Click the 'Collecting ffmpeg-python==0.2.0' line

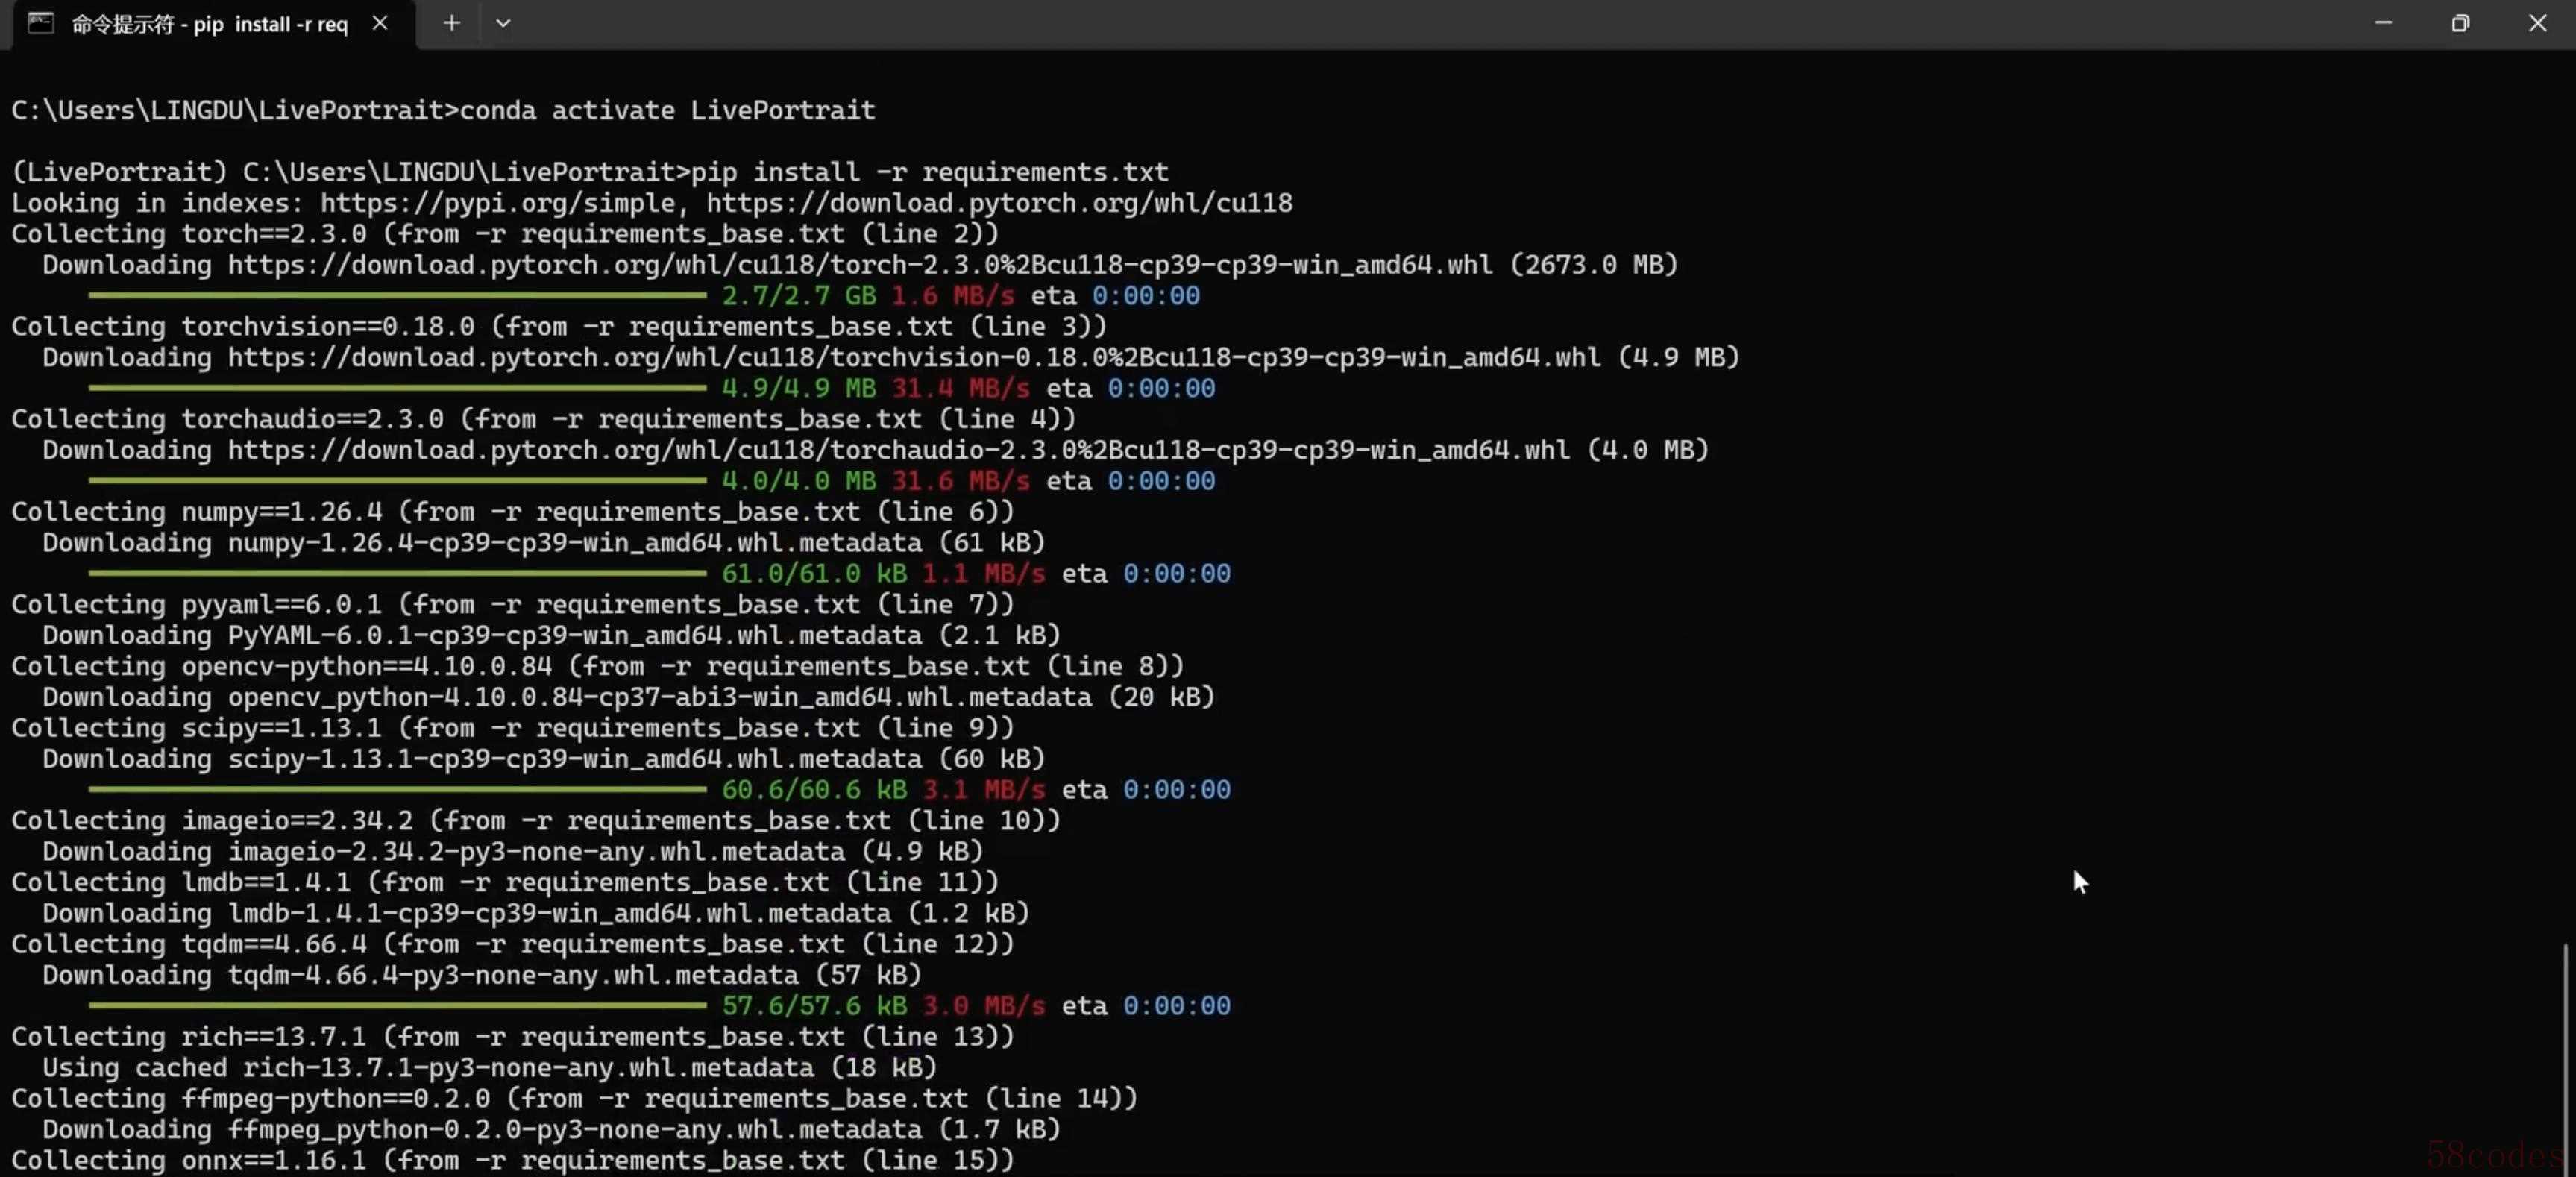(575, 1099)
